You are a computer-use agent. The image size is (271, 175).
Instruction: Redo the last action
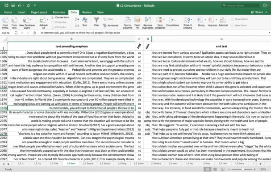click(x=28, y=5)
